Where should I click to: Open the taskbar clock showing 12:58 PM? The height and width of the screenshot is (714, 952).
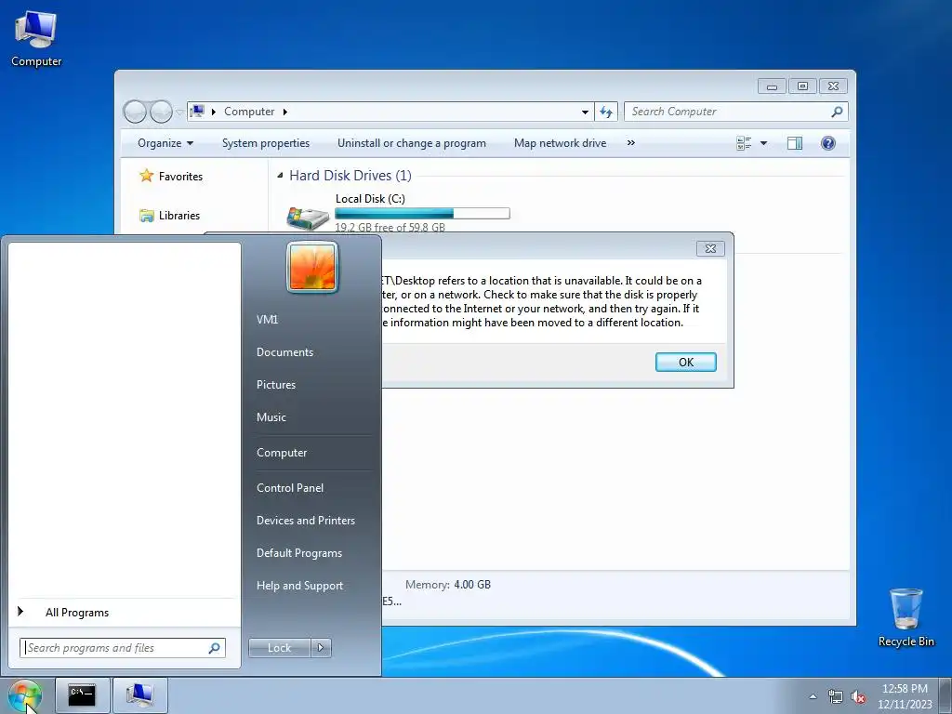pyautogui.click(x=905, y=695)
